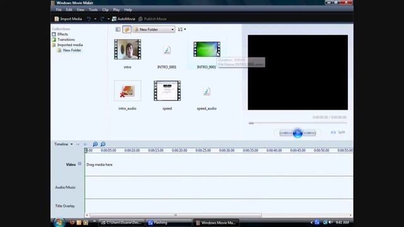Open the thumbnail views dropdown button
Image resolution: width=404 pixels, height=227 pixels.
point(182,30)
